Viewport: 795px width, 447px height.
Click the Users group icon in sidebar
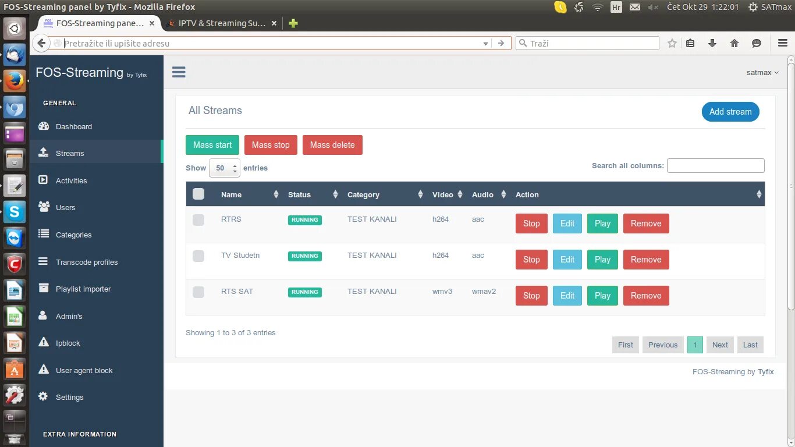pyautogui.click(x=43, y=207)
